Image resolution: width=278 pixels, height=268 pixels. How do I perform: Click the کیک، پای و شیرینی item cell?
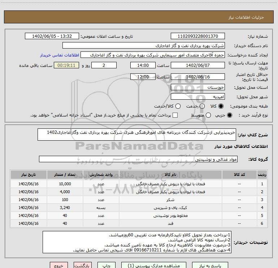170,208
